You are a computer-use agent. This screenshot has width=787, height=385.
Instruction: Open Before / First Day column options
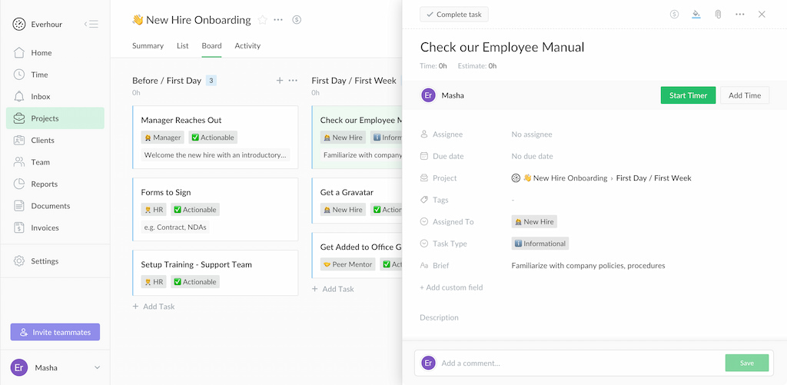(x=293, y=81)
